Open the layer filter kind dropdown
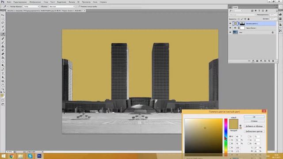 coord(236,11)
